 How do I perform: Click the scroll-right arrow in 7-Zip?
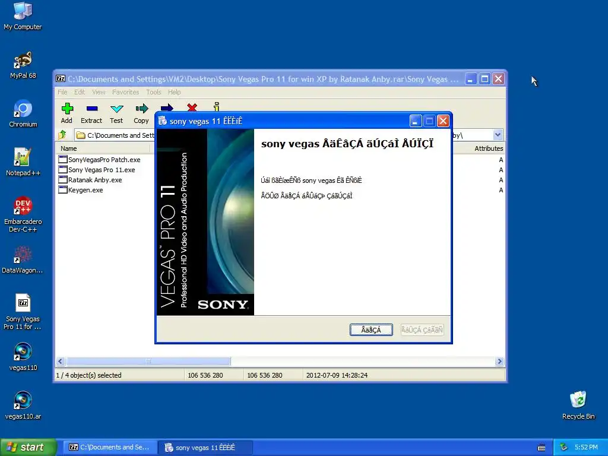pos(499,362)
